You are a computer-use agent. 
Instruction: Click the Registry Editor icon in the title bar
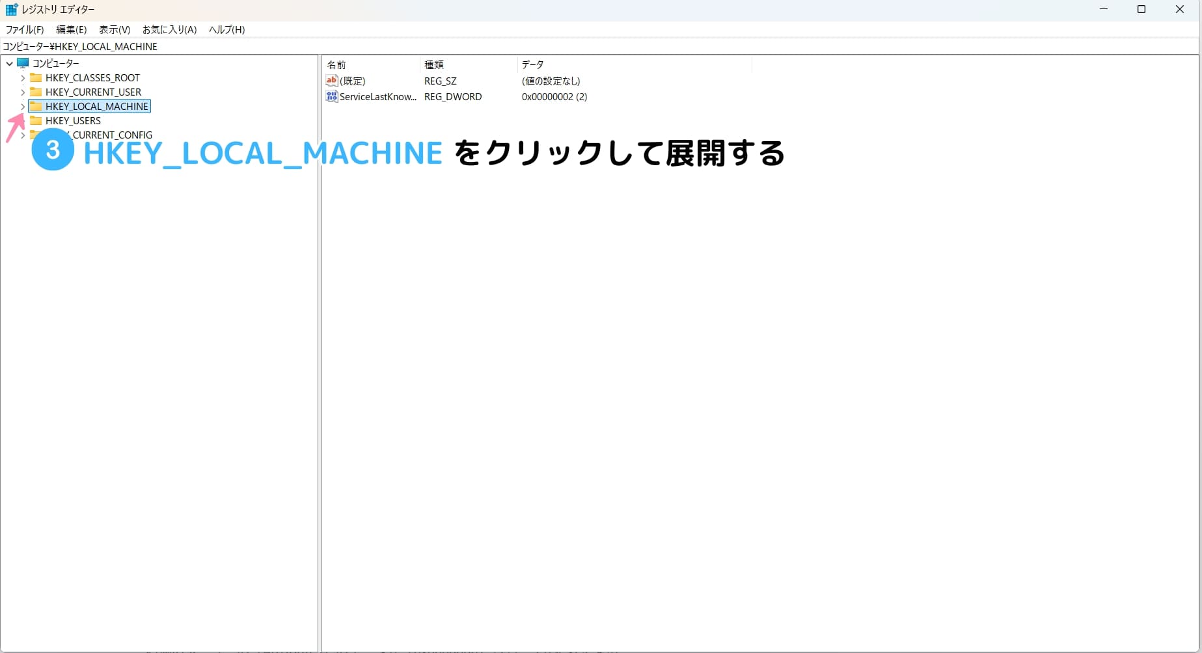coord(10,9)
